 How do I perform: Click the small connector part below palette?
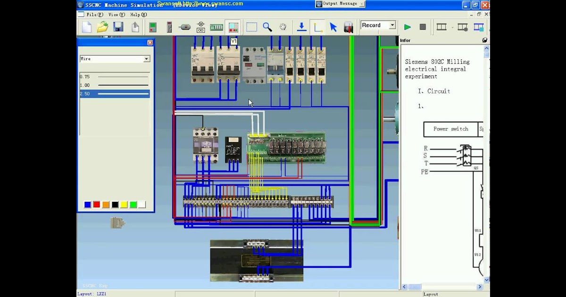[x=117, y=223]
